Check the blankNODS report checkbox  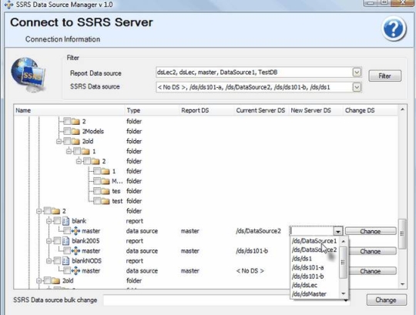point(57,260)
